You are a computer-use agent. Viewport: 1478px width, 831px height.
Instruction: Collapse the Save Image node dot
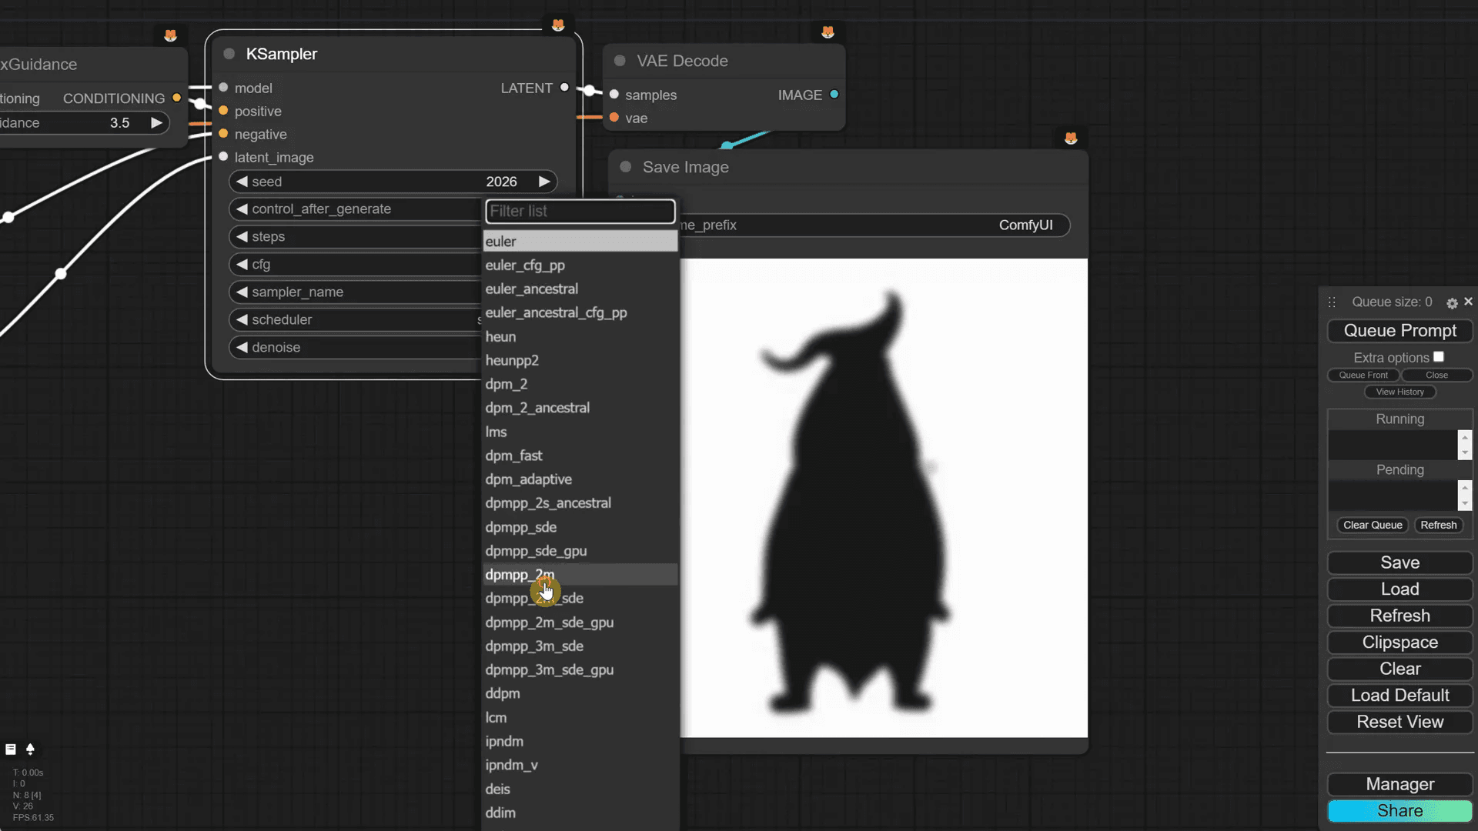click(626, 167)
